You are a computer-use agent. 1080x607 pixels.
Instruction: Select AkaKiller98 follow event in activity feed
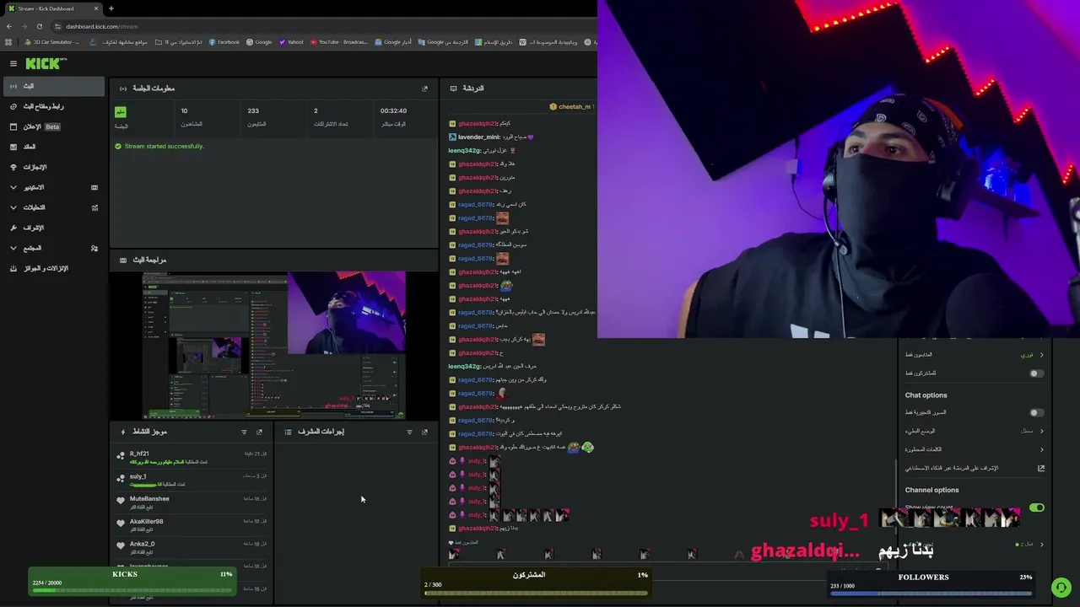tap(192, 525)
